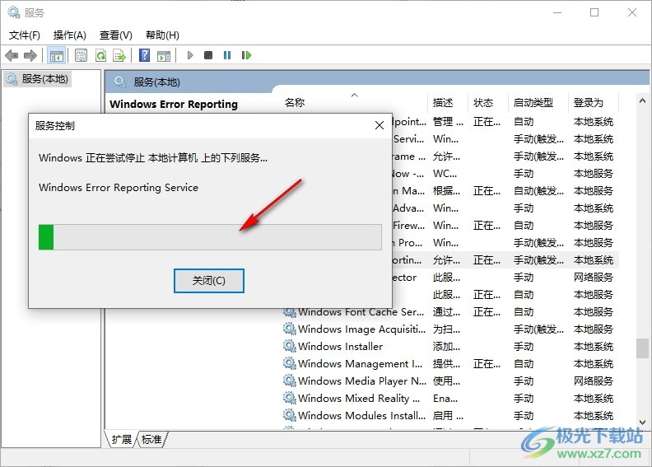Click the 服务(本地) header pane icon
Screen dimensions: 652x467
pyautogui.click(x=120, y=82)
